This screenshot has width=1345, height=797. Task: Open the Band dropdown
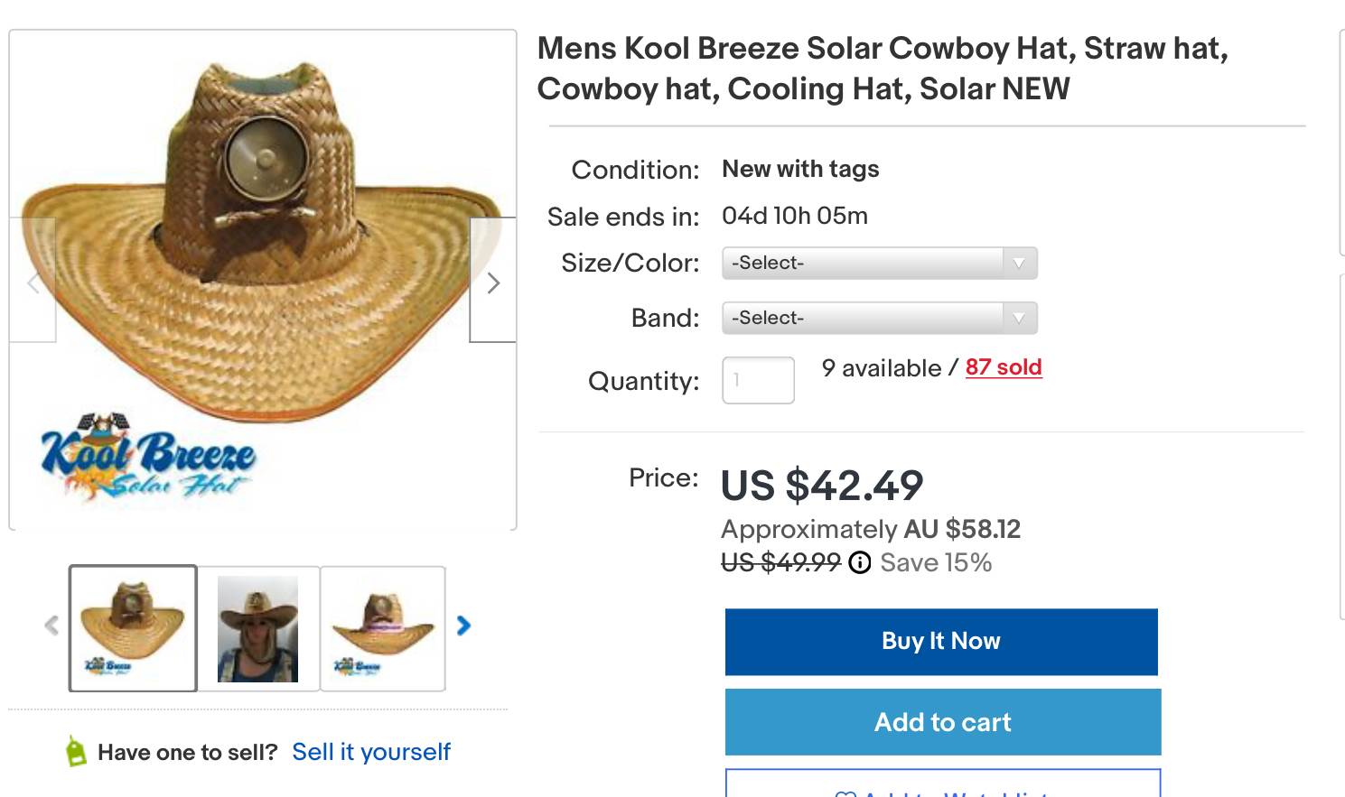pyautogui.click(x=879, y=318)
